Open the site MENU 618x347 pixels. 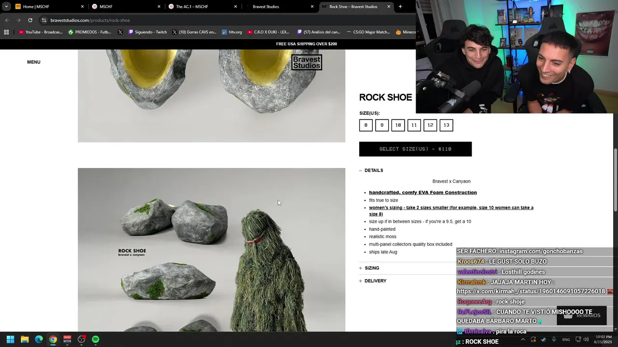[x=34, y=62]
